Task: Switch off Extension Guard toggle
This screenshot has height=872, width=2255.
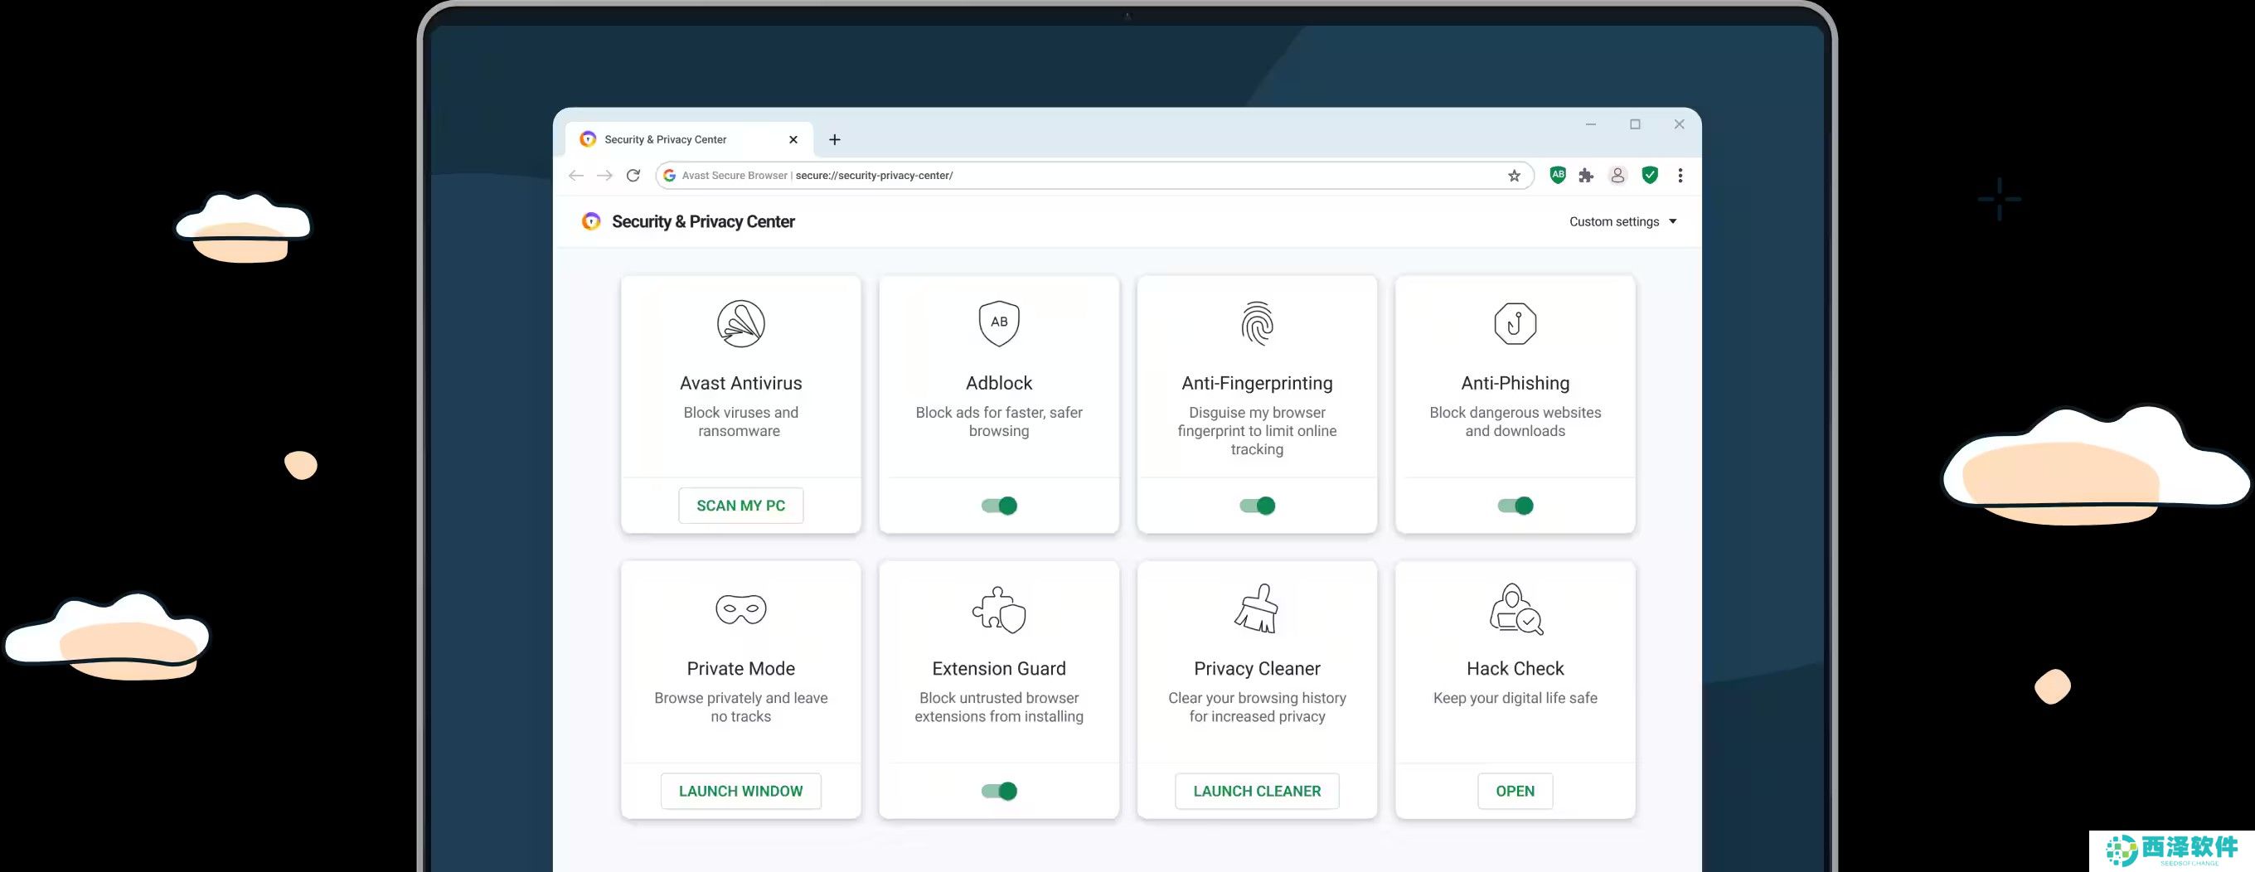Action: [999, 792]
